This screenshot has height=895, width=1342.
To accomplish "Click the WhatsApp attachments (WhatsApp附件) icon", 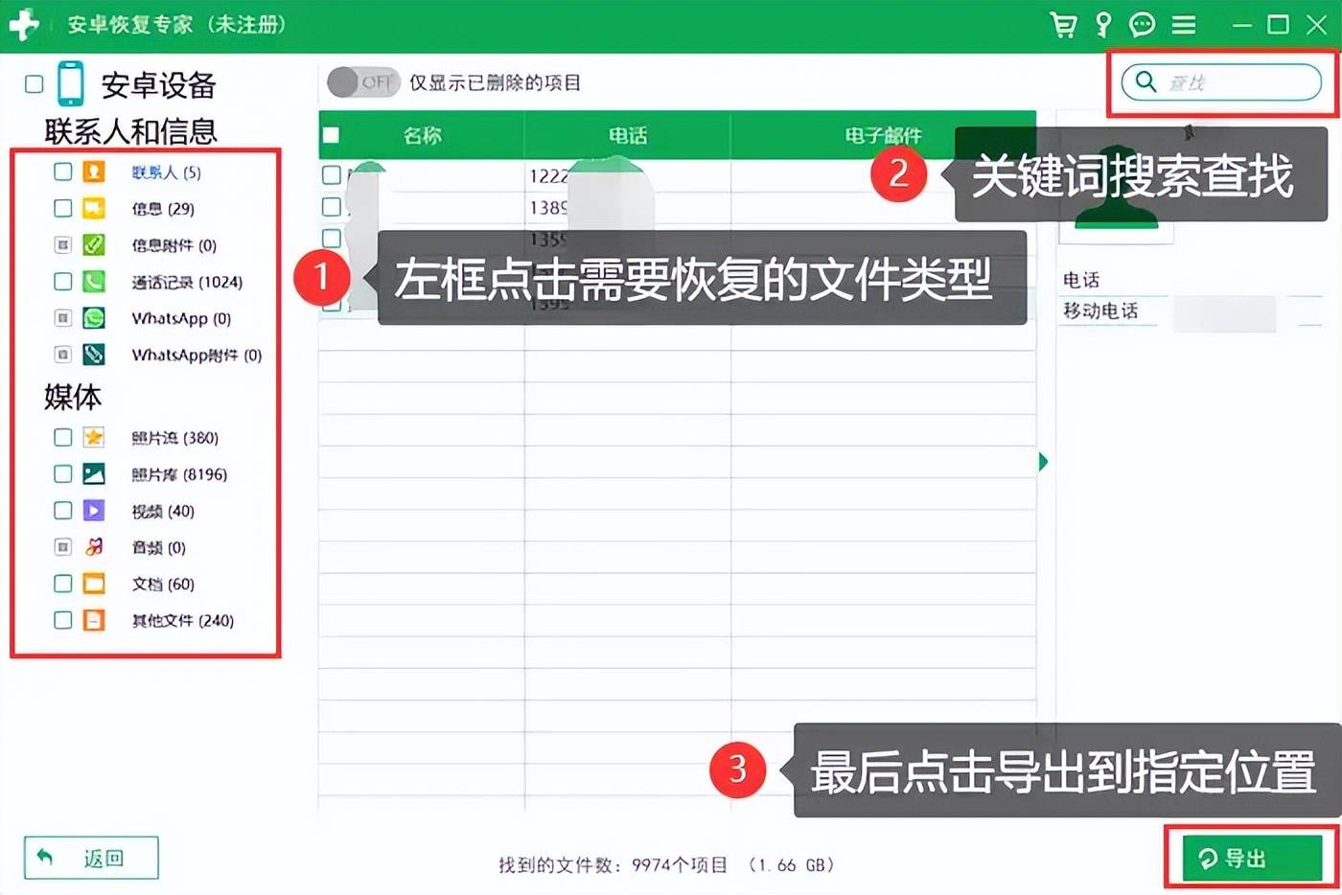I will point(93,354).
